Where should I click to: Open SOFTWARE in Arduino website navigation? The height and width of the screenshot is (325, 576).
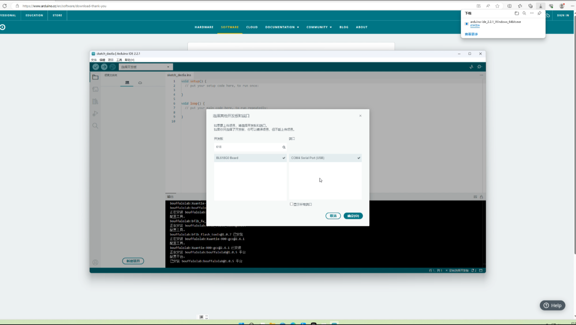(x=230, y=27)
